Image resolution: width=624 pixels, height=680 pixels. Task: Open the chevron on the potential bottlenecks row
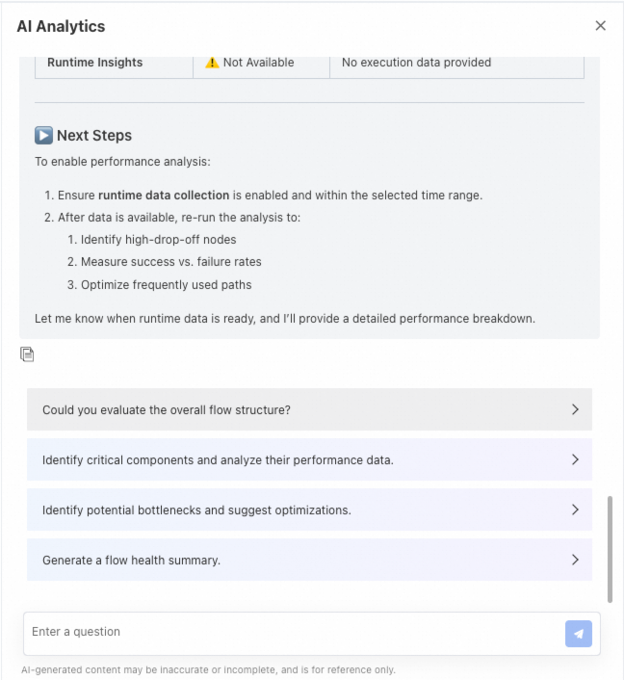575,510
